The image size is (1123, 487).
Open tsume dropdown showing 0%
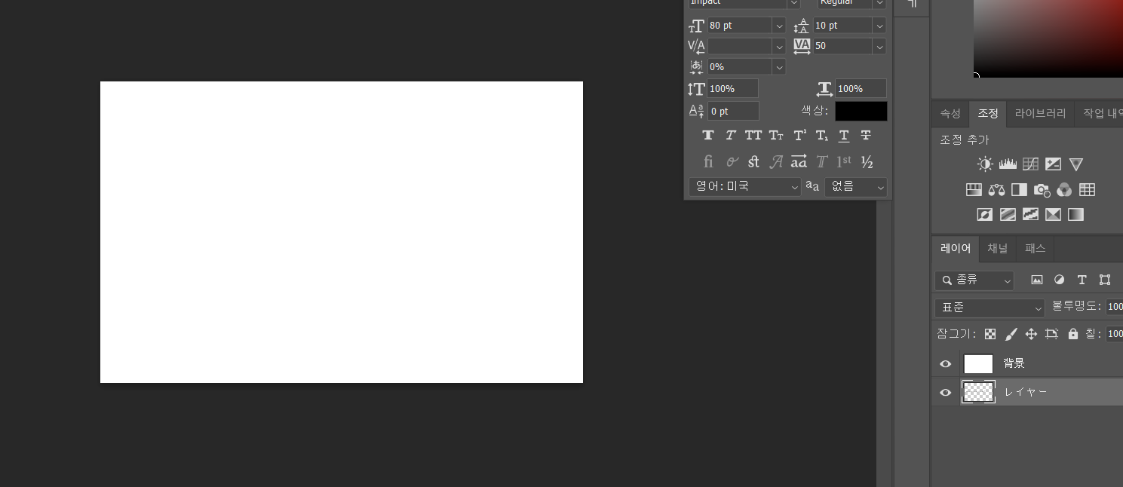coord(778,66)
